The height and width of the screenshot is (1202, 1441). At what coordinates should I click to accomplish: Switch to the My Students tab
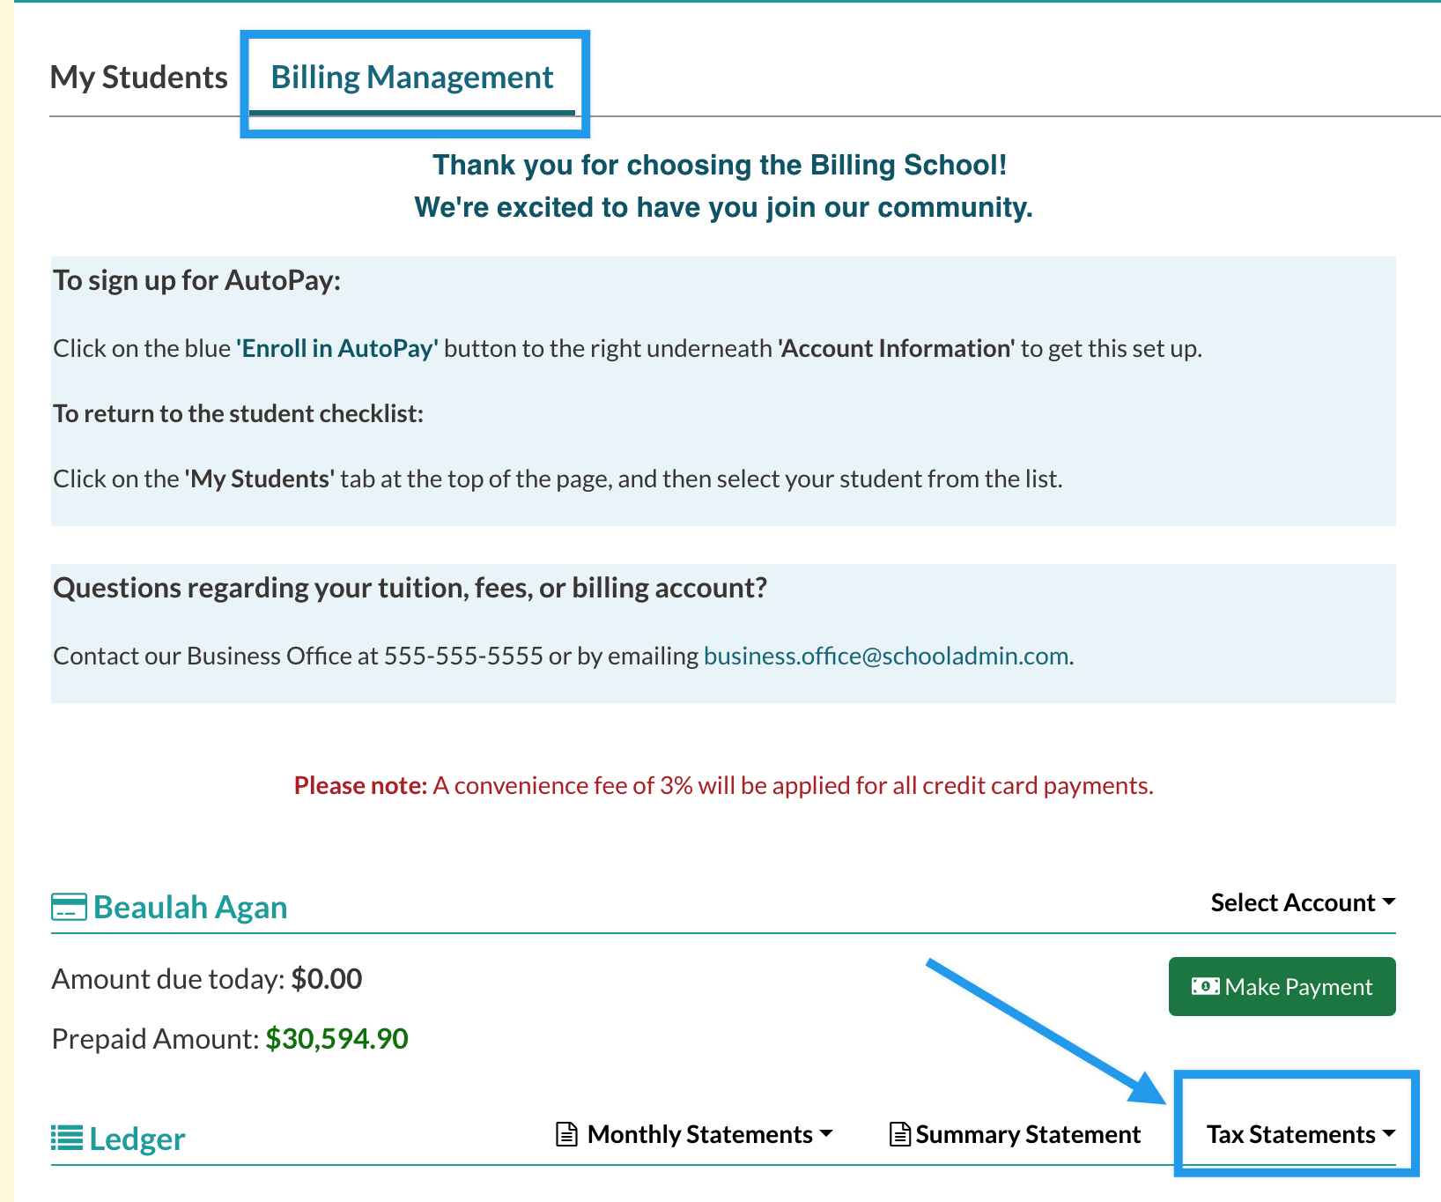(139, 78)
